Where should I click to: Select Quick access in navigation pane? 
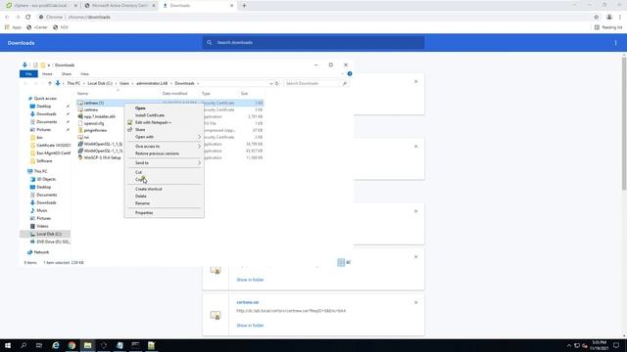(x=45, y=99)
